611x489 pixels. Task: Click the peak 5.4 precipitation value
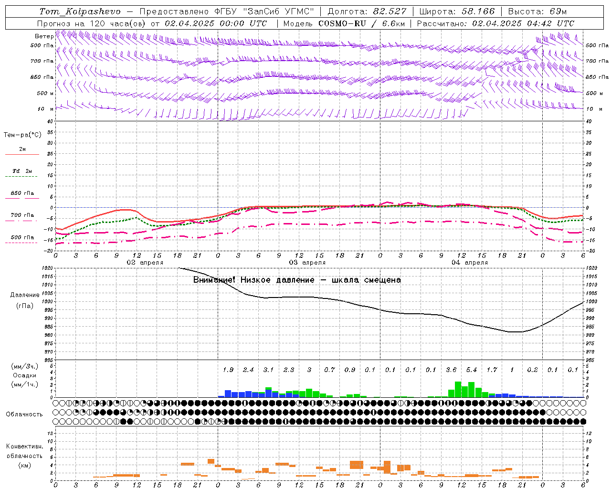coord(472,370)
